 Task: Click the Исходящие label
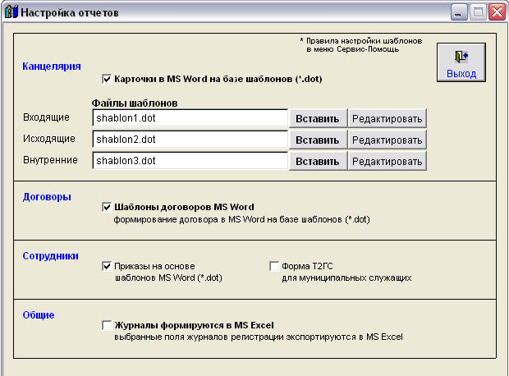49,139
